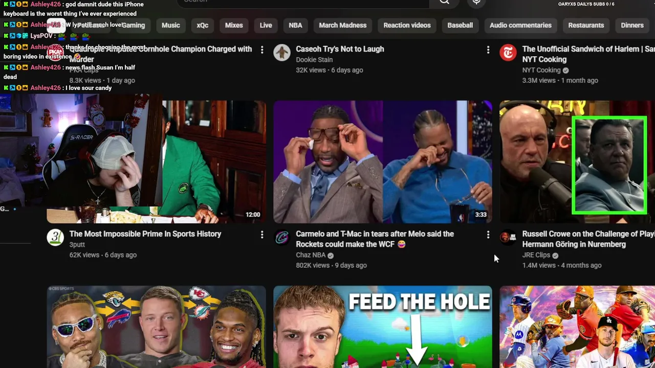Click '1.4M views · 4 months ago' text
The width and height of the screenshot is (655, 368).
[x=562, y=265]
